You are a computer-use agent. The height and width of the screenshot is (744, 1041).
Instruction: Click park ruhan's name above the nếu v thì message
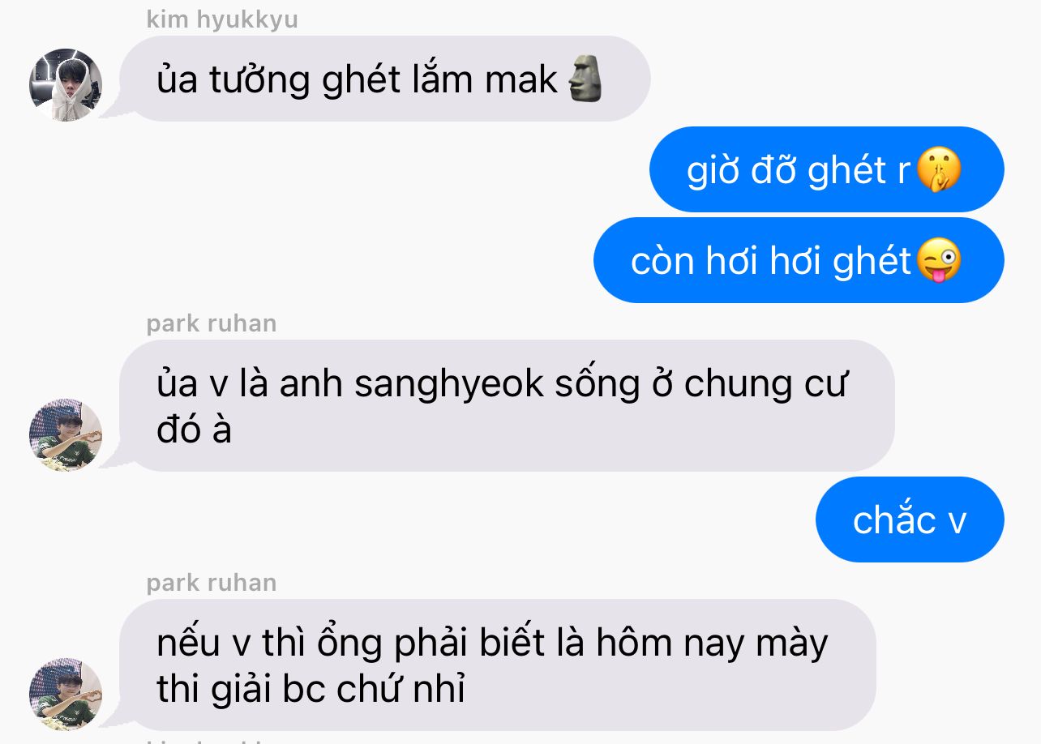click(x=212, y=583)
